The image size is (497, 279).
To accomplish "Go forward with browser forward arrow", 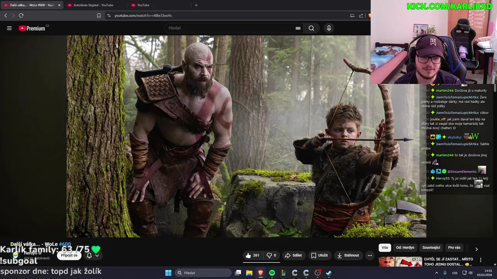I will (13, 15).
